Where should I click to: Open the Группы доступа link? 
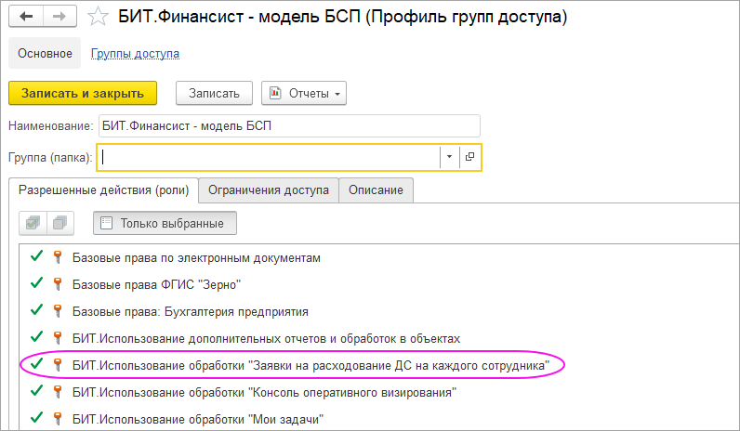tap(135, 54)
